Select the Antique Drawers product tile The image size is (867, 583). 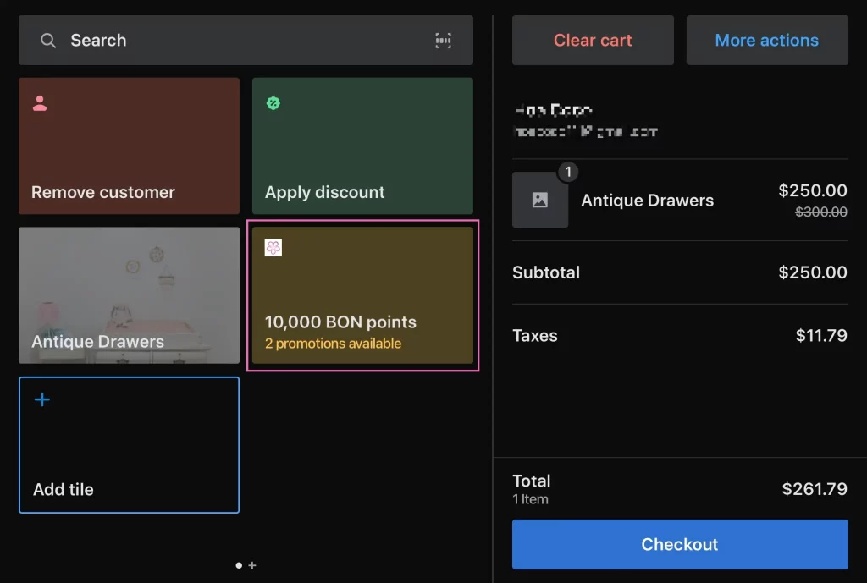129,295
